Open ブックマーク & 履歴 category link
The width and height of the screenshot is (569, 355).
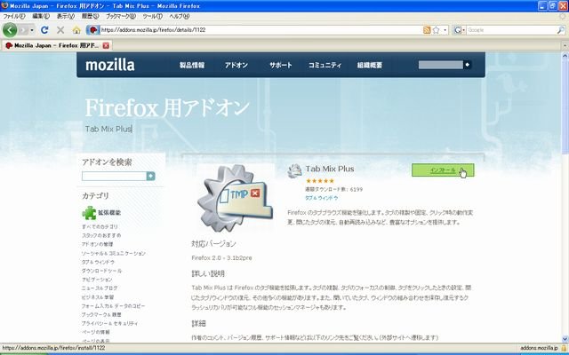[101, 315]
